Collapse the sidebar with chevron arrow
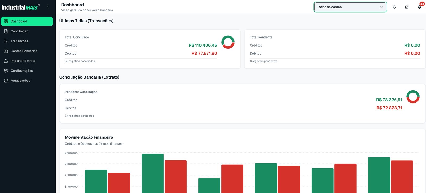 [x=48, y=7]
